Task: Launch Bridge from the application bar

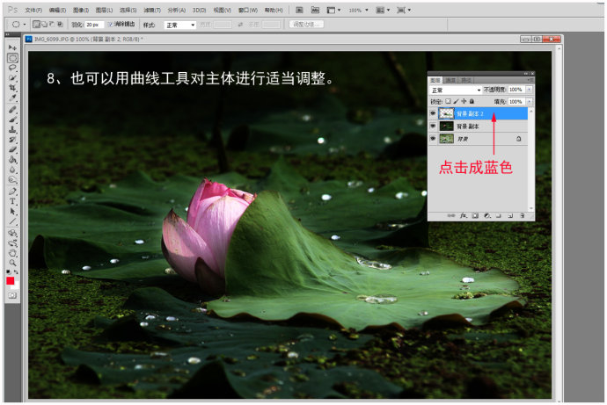Action: coord(299,11)
